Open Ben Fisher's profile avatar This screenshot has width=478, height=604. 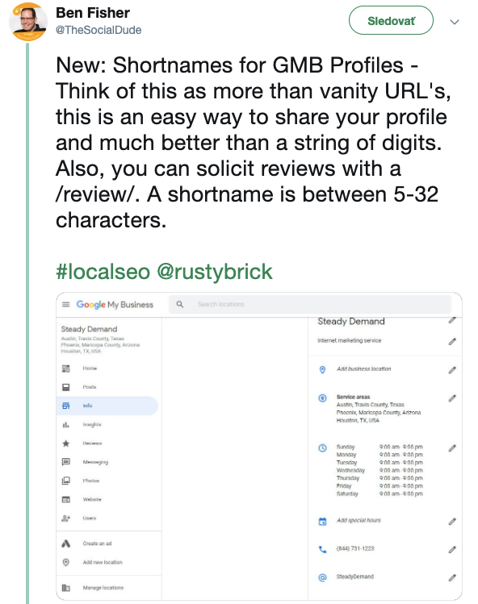[x=27, y=22]
